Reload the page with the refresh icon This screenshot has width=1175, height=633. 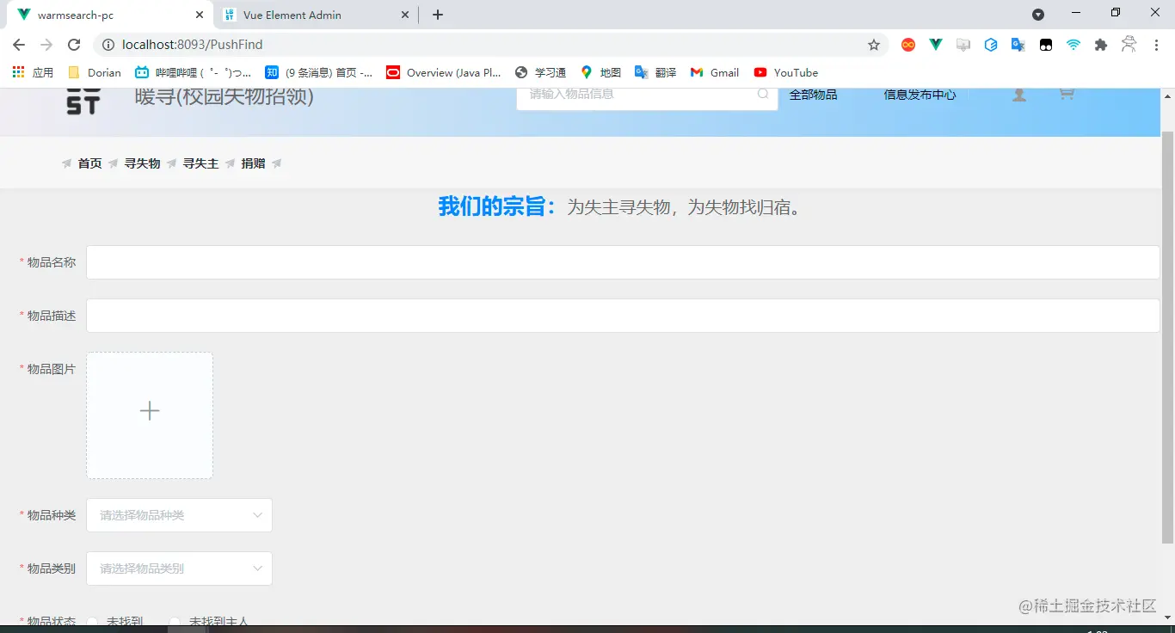[74, 45]
